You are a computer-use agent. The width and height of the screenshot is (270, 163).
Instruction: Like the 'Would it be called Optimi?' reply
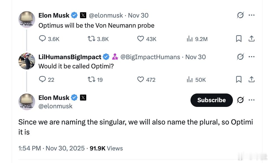pos(141,80)
